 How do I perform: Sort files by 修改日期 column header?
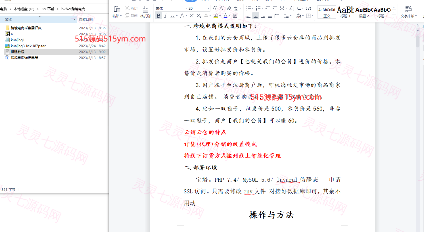[x=86, y=19]
